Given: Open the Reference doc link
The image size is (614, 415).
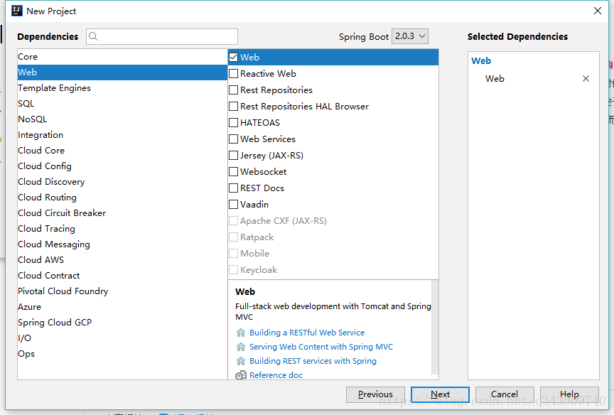Looking at the screenshot, I should (x=276, y=375).
